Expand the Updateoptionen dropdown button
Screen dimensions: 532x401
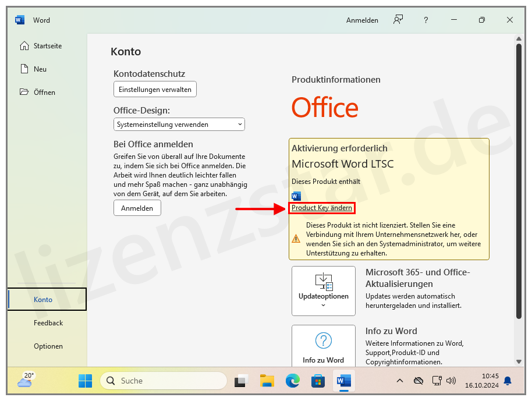(x=324, y=291)
